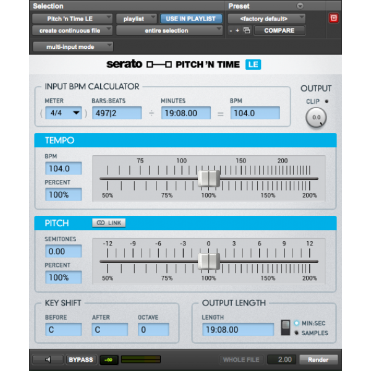Image resolution: width=371 pixels, height=371 pixels.
Task: Click the BARS:BEATS field showing 497|2
Action: click(x=117, y=113)
